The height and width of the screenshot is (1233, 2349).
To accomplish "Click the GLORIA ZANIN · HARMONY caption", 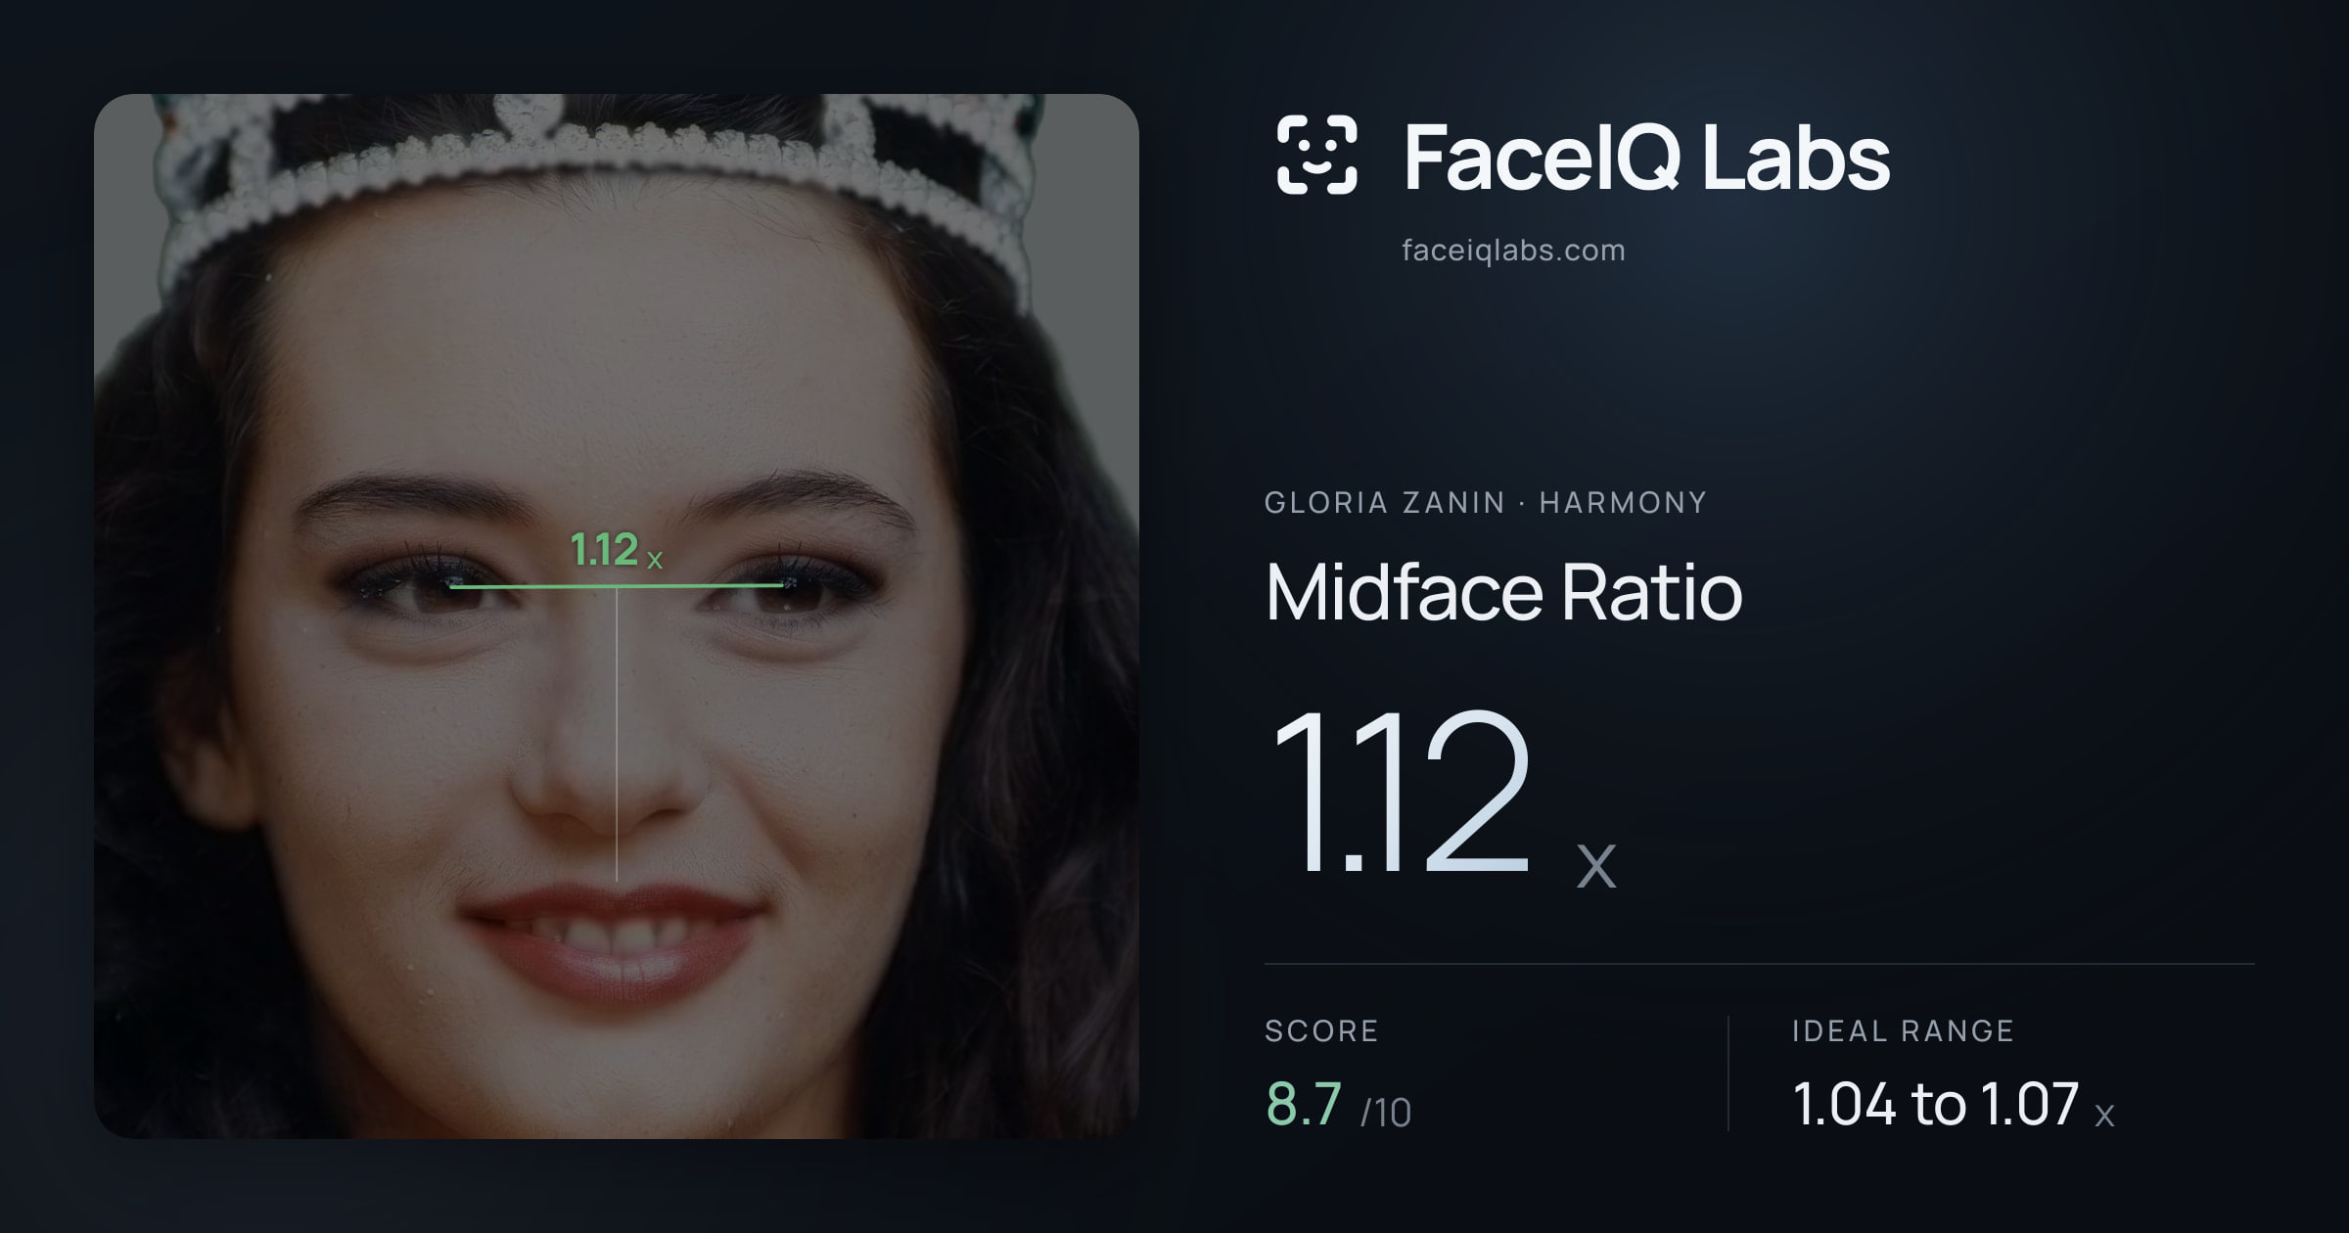I will click(1486, 503).
